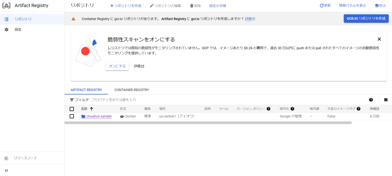392x176 pixels.
Task: Click the False cell in the row
Action: 331,116
